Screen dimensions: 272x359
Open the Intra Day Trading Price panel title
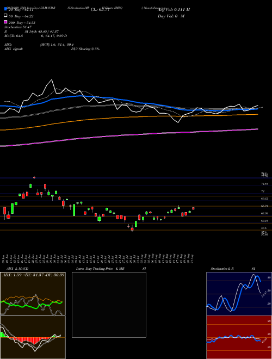100,269
